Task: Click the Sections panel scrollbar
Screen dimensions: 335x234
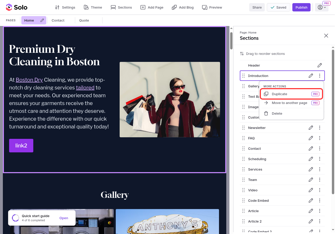Action: pos(333,122)
